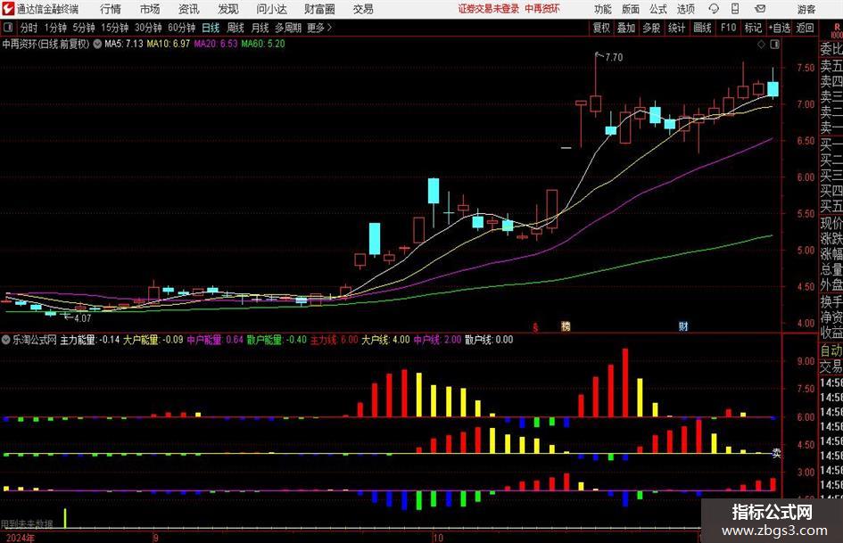Click the 复权 toolbar button
Image resolution: width=843 pixels, height=543 pixels.
click(x=601, y=28)
